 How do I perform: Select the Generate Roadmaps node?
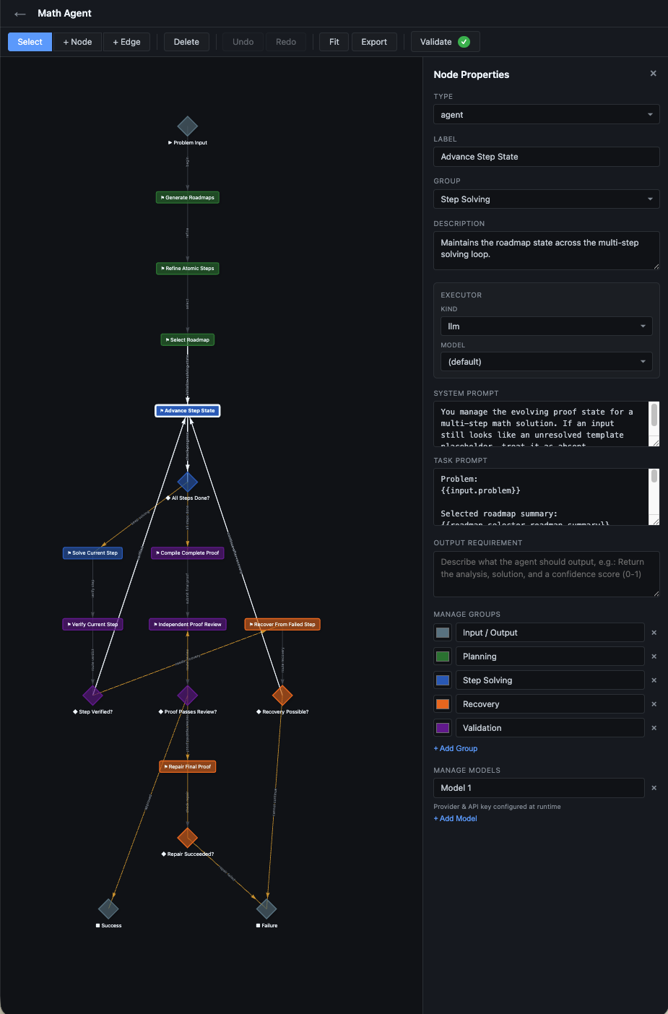click(188, 197)
